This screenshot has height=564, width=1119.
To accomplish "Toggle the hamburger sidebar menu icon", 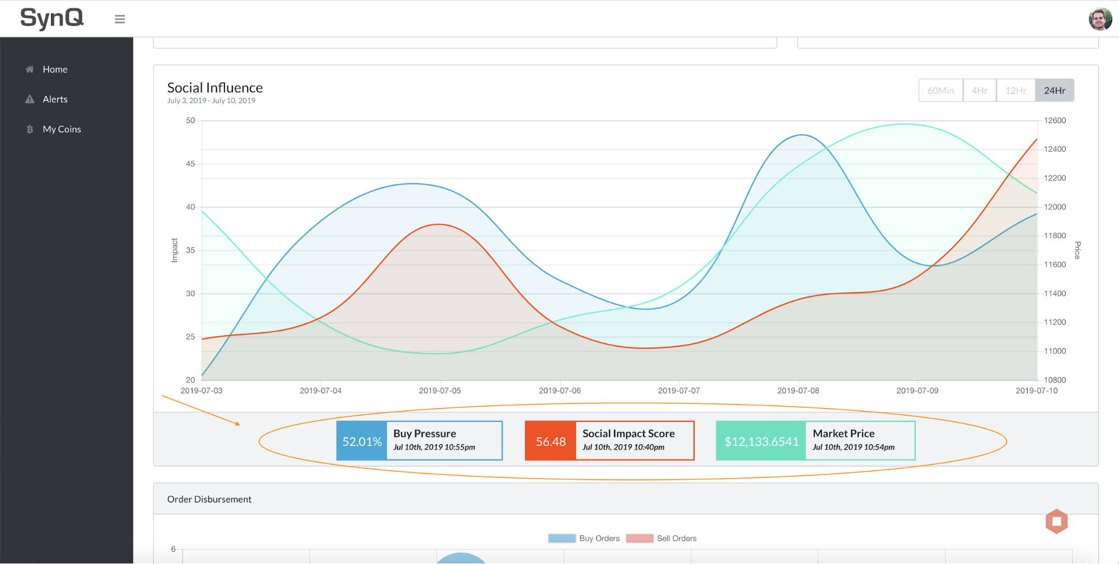I will (x=120, y=19).
